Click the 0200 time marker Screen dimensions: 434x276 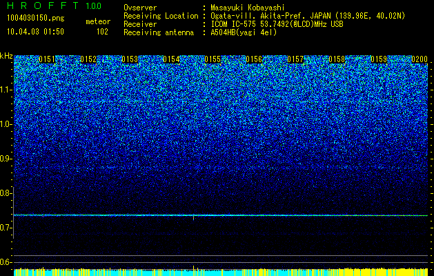420,59
